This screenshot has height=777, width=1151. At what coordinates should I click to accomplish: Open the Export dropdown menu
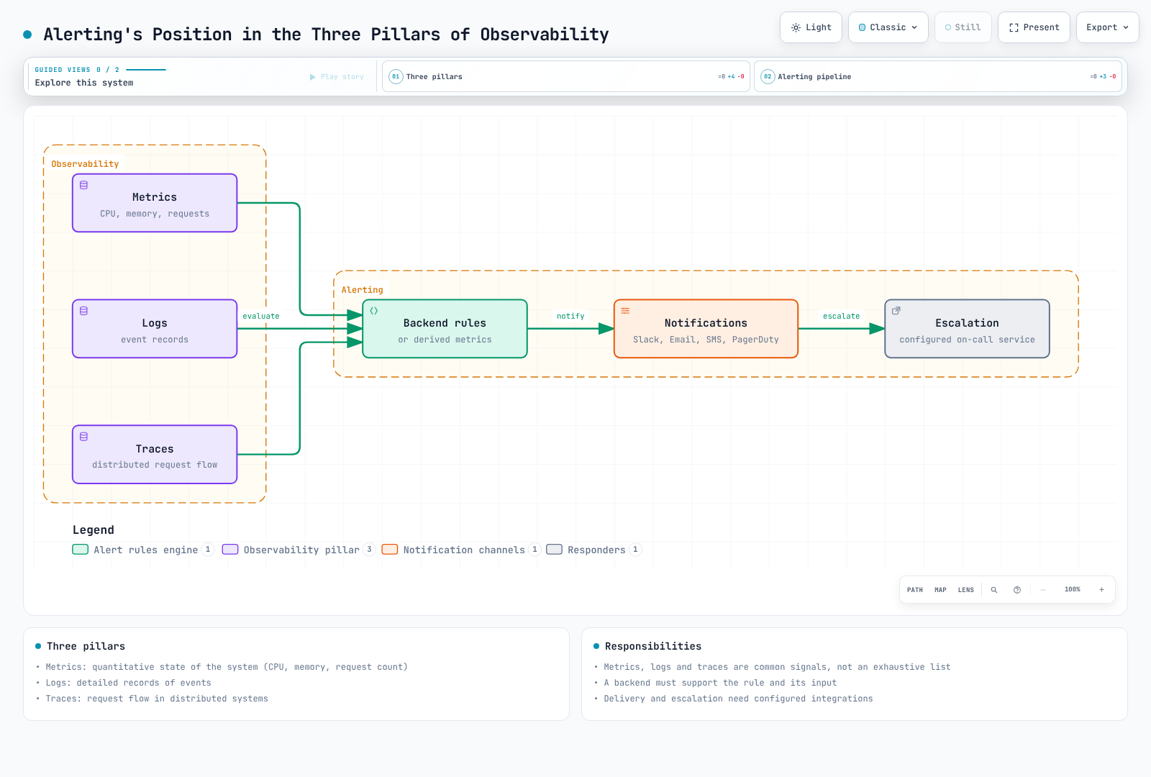(x=1107, y=27)
